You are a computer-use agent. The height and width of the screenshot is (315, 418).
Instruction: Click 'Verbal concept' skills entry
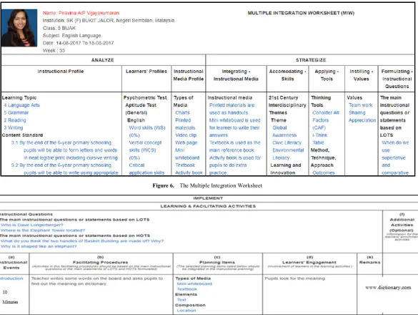pos(145,142)
